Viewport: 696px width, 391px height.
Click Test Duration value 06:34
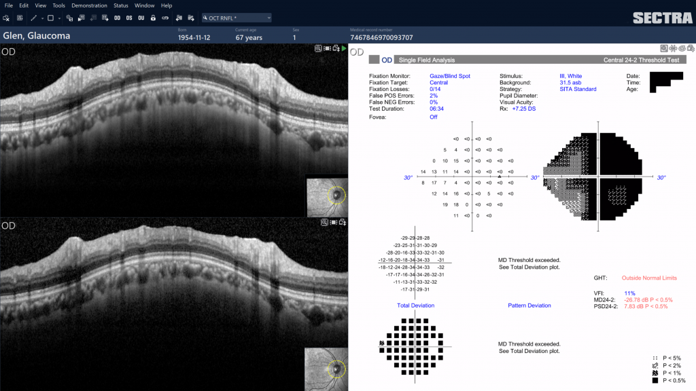[x=436, y=109]
